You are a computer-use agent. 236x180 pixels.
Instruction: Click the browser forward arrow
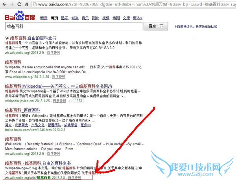point(12,4)
